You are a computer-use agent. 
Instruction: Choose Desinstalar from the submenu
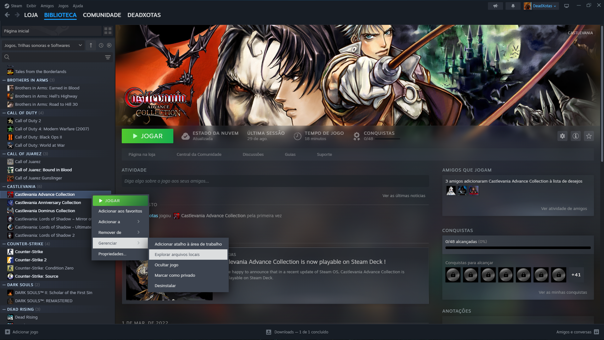pos(165,286)
